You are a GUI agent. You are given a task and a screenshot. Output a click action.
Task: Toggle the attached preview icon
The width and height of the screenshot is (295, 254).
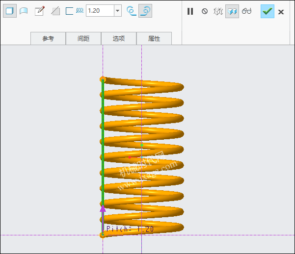pos(232,11)
